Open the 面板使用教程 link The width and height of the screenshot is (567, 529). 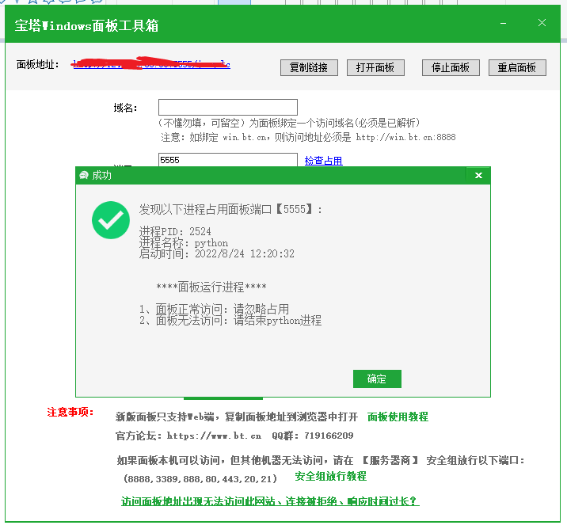pos(398,417)
